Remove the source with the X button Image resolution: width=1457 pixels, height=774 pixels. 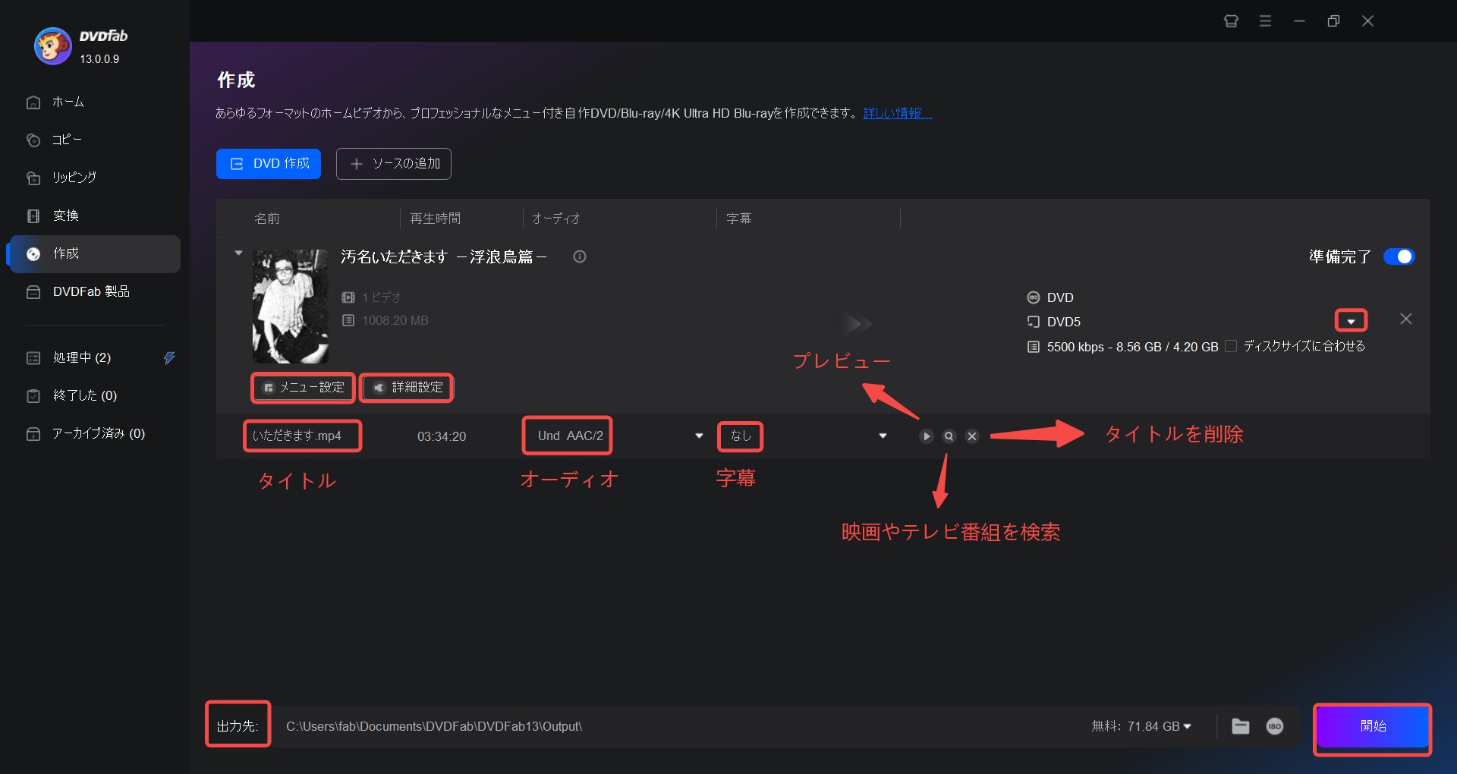1406,319
